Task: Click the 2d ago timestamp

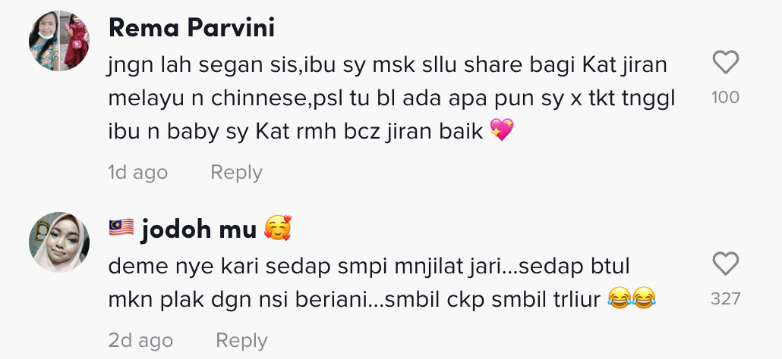Action: (x=140, y=341)
